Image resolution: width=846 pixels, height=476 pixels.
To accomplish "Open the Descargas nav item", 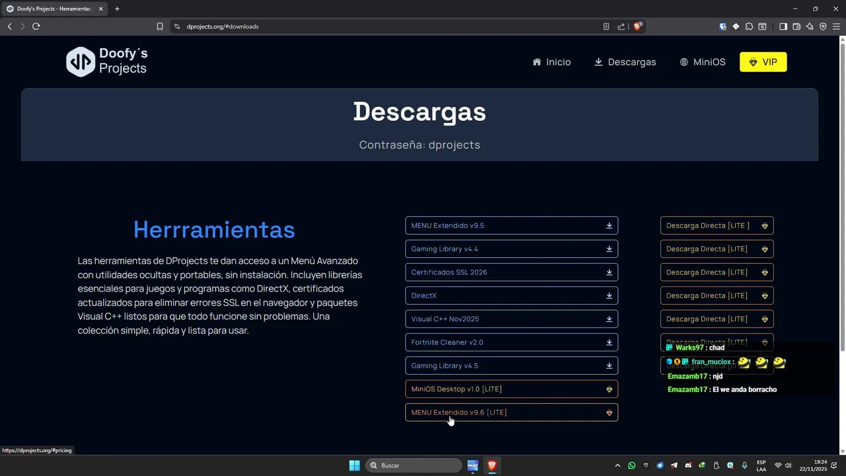I will pyautogui.click(x=625, y=62).
